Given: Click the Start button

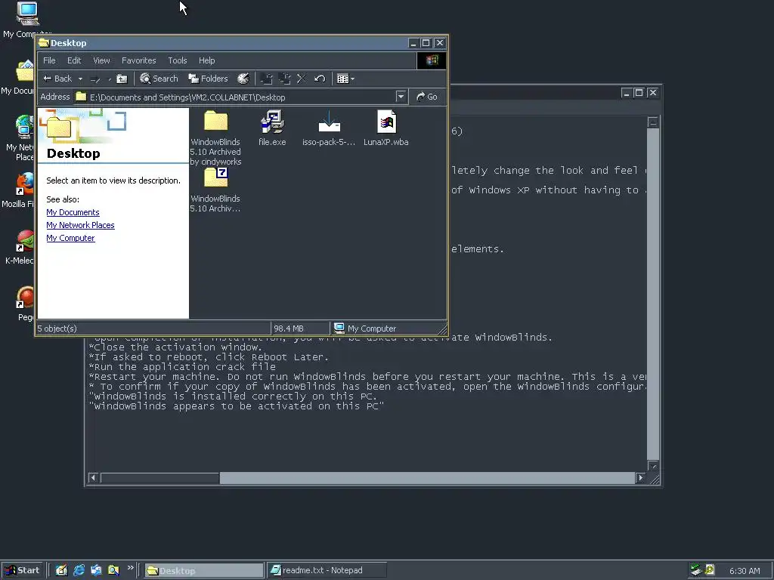Looking at the screenshot, I should coord(23,571).
